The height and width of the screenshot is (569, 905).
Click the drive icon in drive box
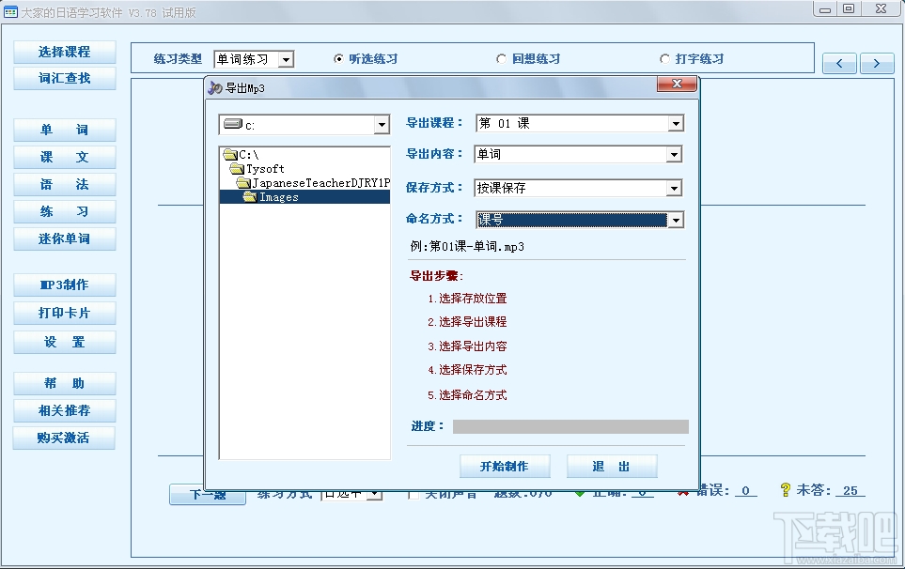tap(233, 124)
